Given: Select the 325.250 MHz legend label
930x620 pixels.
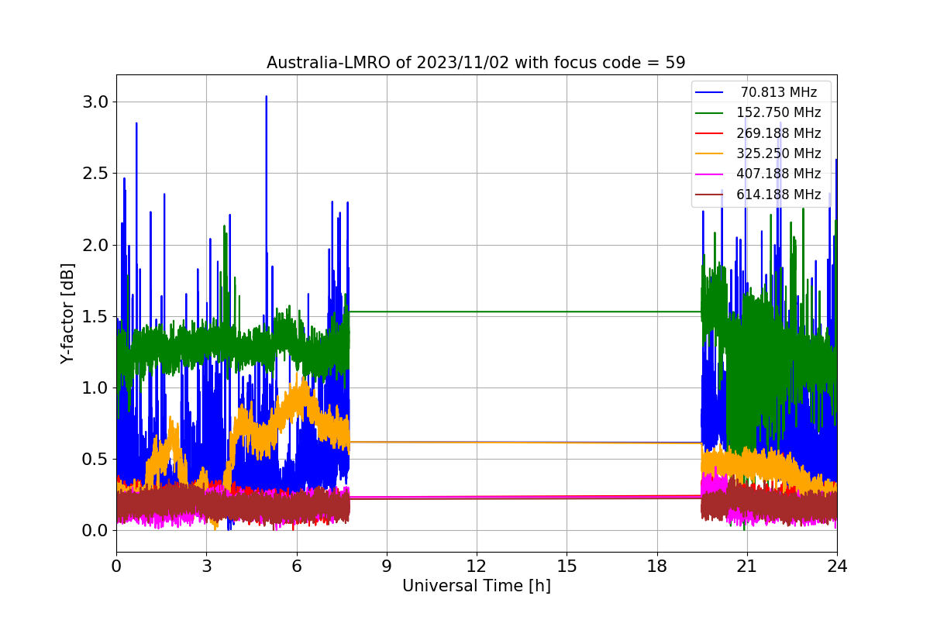Looking at the screenshot, I should point(779,153).
